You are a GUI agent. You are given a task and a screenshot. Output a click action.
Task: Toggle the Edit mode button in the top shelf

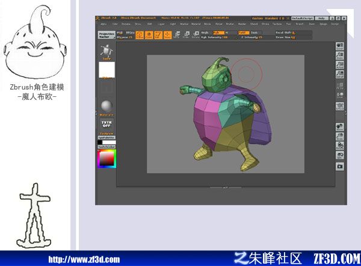point(158,36)
